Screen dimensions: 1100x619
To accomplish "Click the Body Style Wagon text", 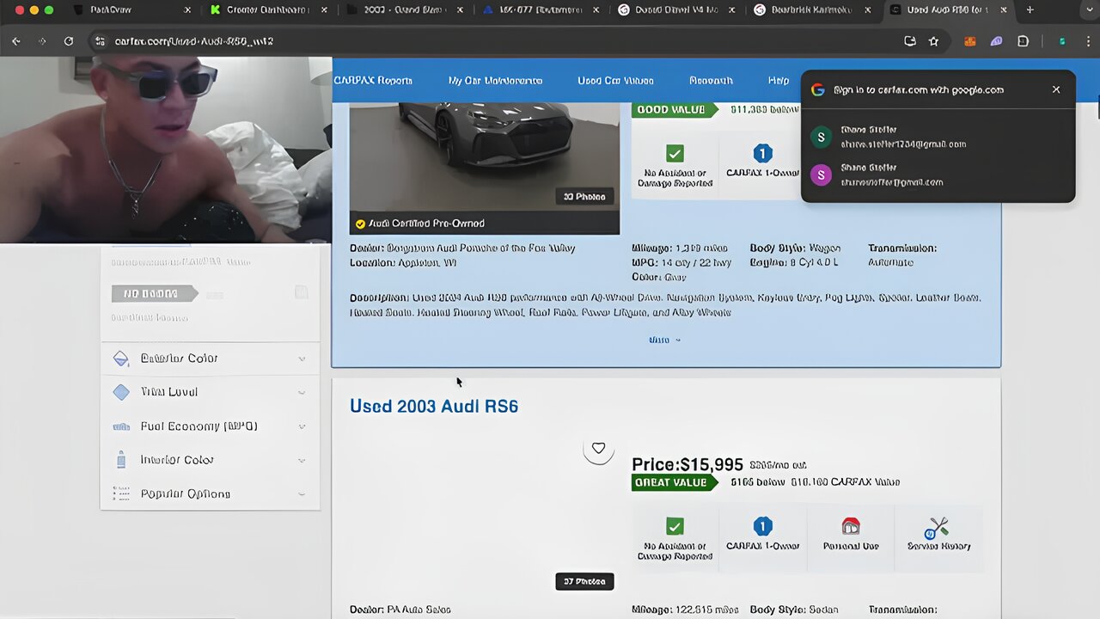I will (x=796, y=248).
